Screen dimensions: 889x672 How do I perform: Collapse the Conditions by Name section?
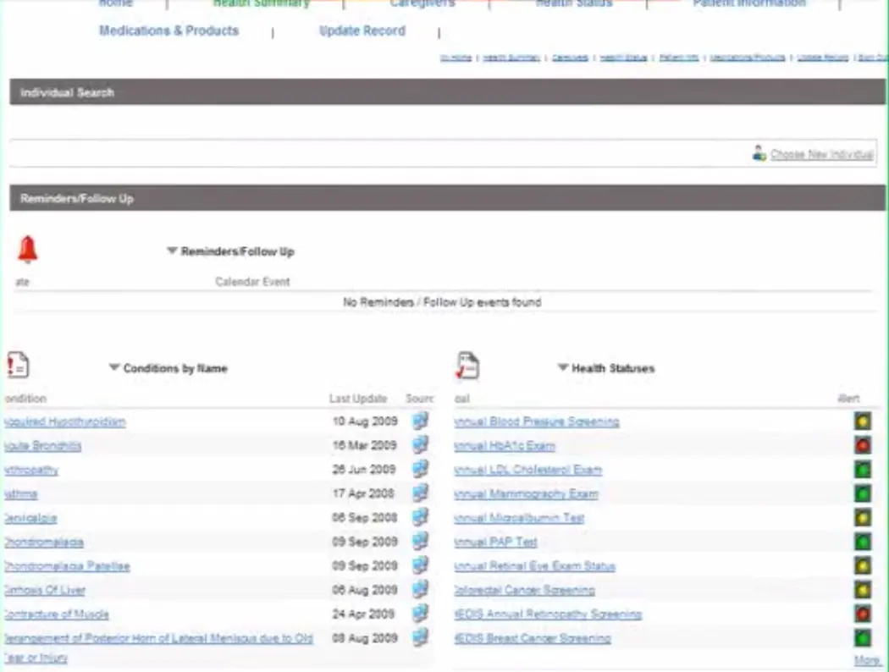pyautogui.click(x=113, y=368)
